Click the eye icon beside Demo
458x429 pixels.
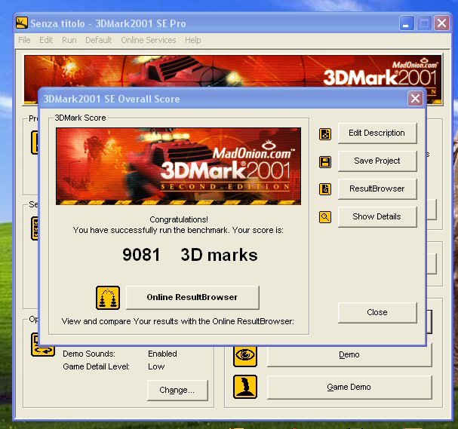(x=245, y=355)
